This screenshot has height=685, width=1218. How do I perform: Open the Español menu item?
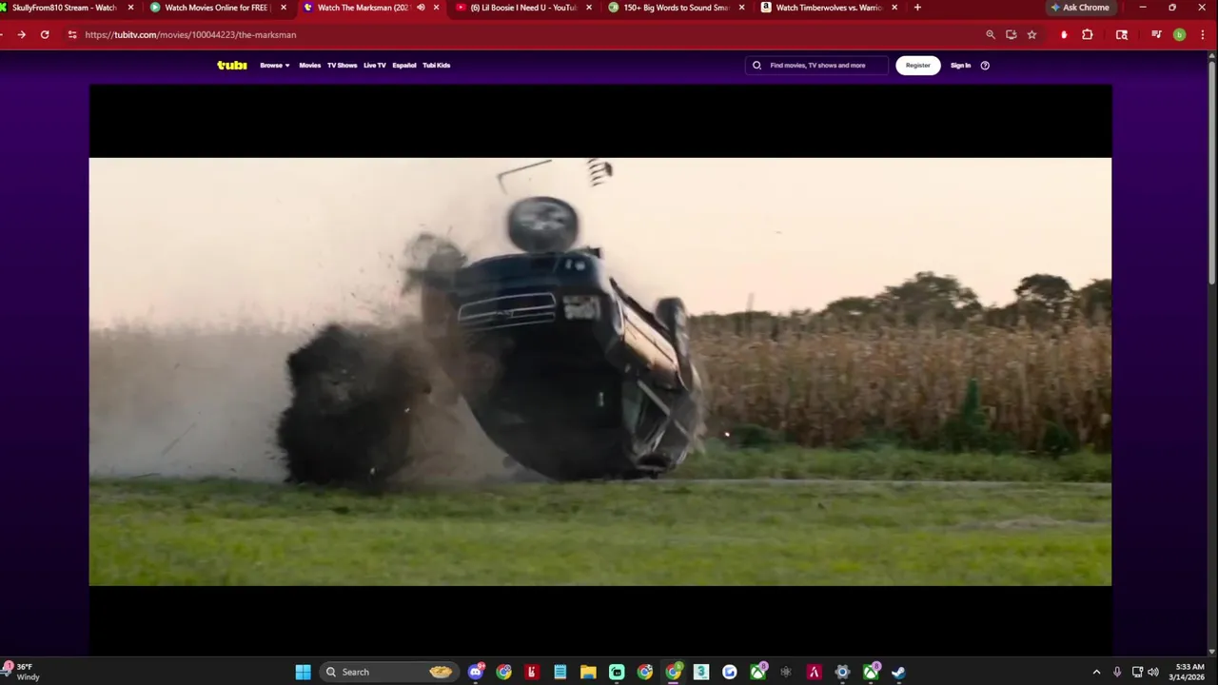click(x=404, y=66)
